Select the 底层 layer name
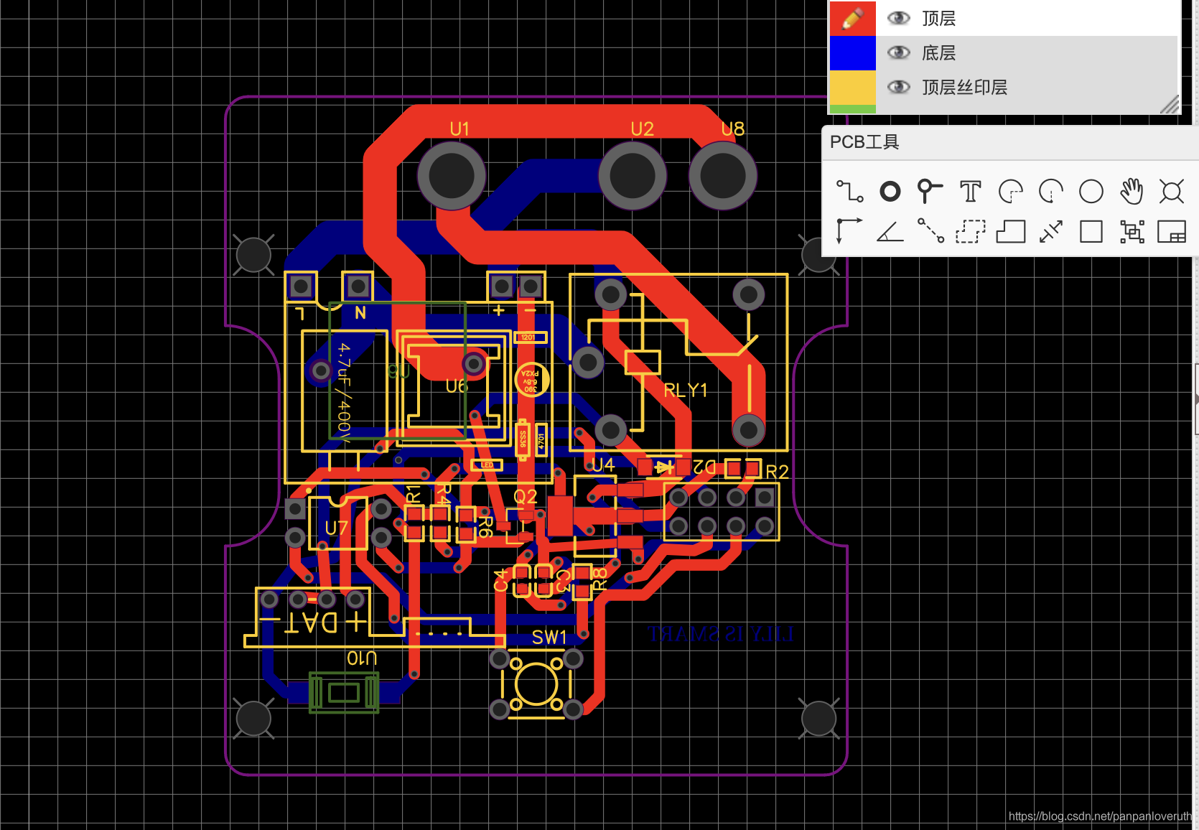 [x=939, y=52]
